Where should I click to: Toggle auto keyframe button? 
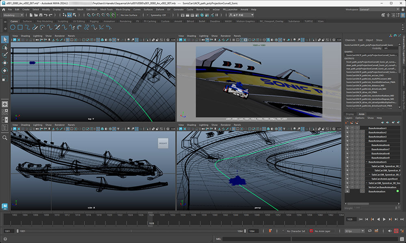pyautogui.click(x=396, y=231)
